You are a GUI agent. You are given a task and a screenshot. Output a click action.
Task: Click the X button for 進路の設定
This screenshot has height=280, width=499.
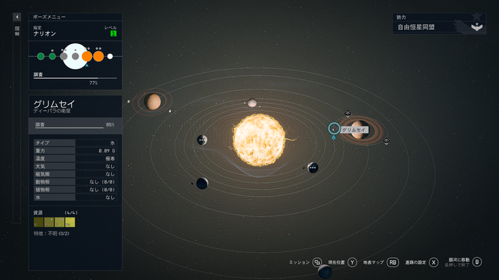tap(433, 262)
